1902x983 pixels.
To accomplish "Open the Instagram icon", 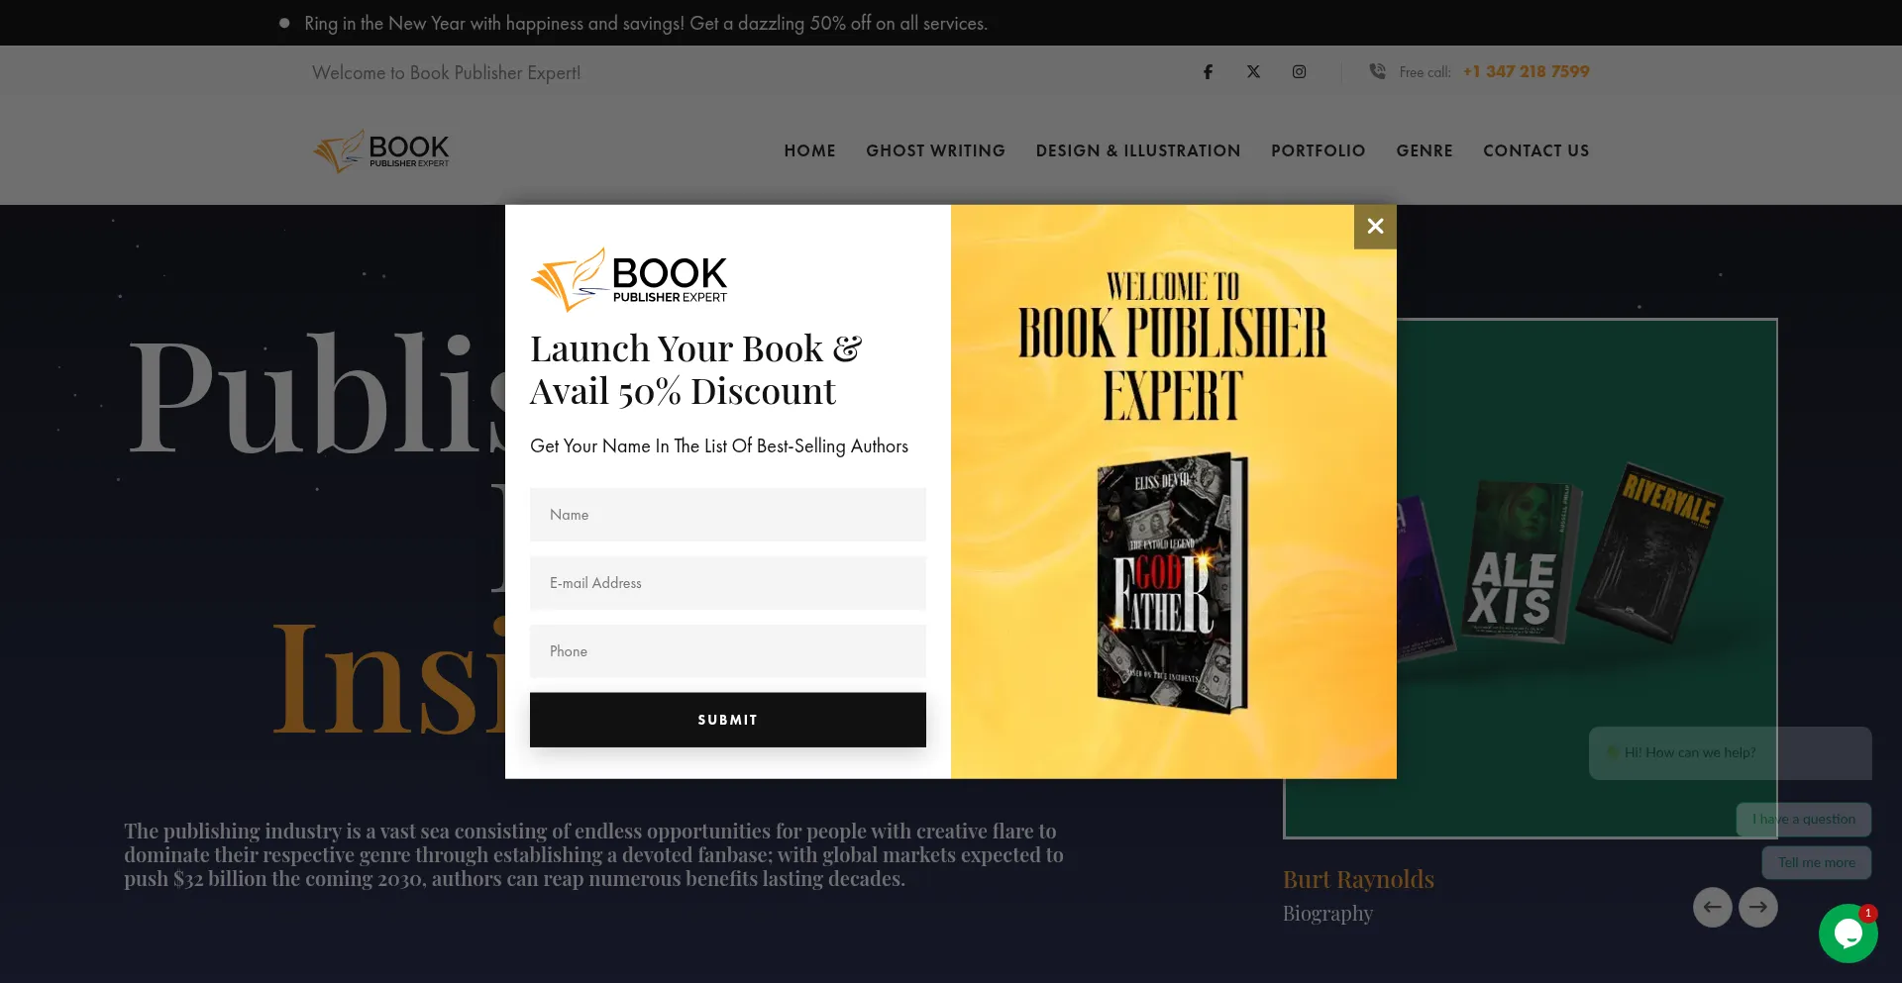I will point(1299,72).
